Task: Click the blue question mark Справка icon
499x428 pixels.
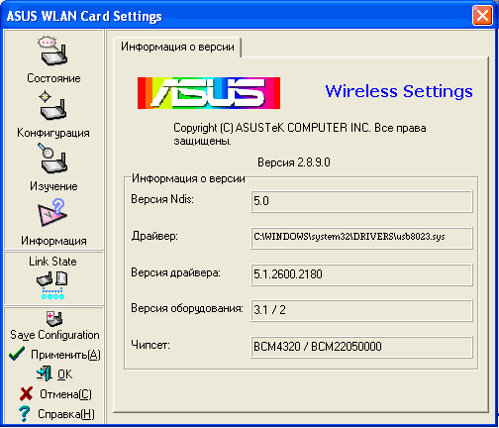Action: pyautogui.click(x=24, y=413)
